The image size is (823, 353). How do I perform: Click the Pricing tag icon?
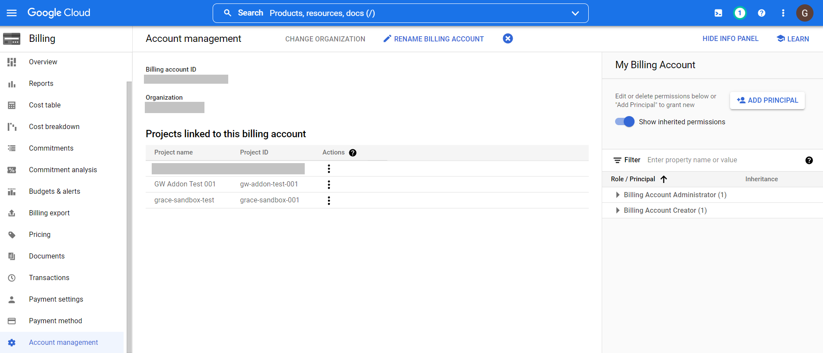12,235
